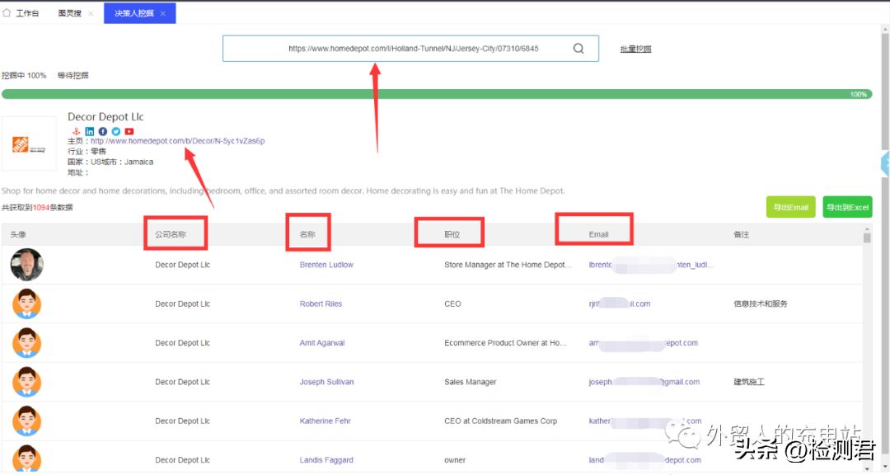
Task: Switch to the 图灵搜 tab
Action: click(x=69, y=13)
